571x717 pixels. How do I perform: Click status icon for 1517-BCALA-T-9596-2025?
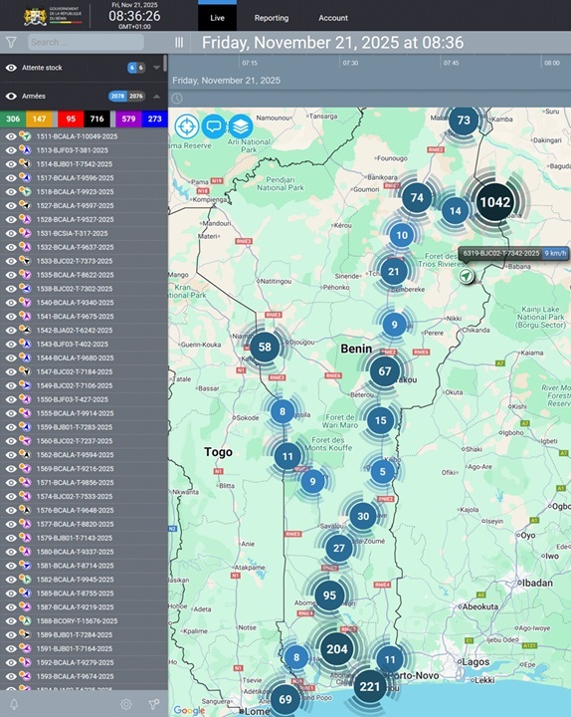25,178
